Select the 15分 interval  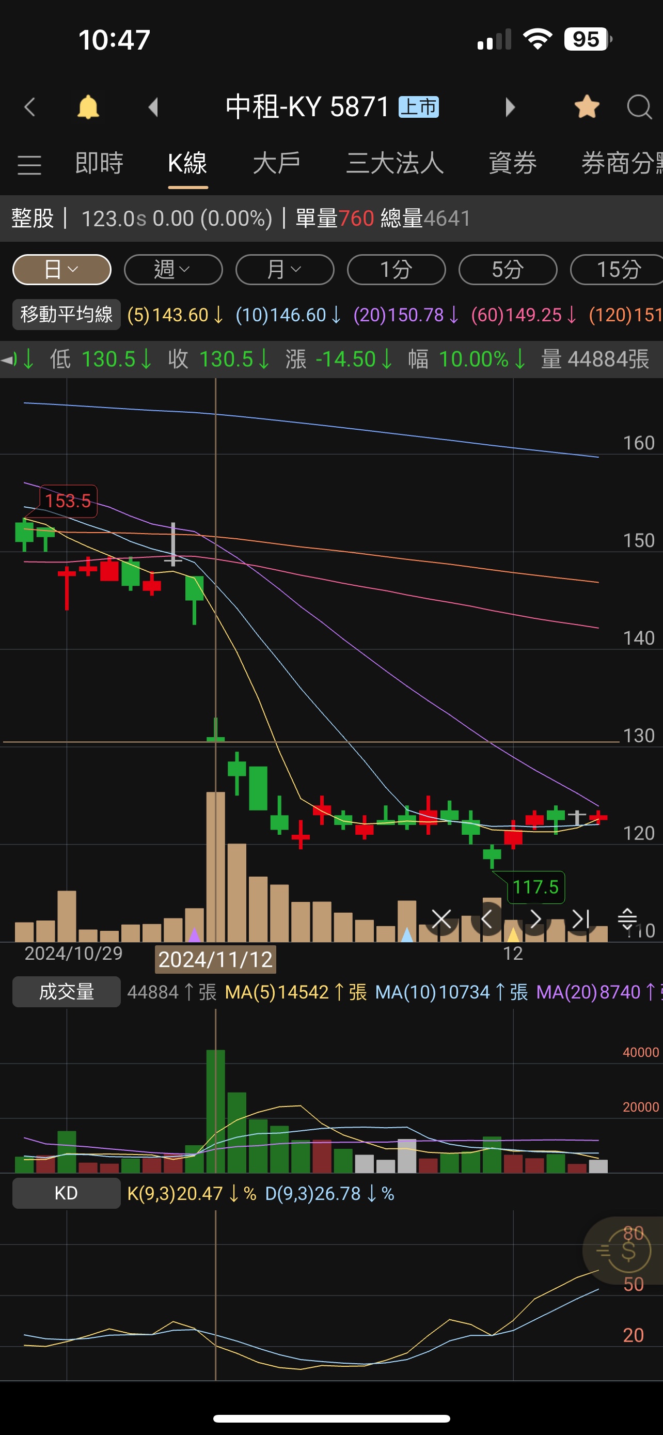click(x=617, y=270)
